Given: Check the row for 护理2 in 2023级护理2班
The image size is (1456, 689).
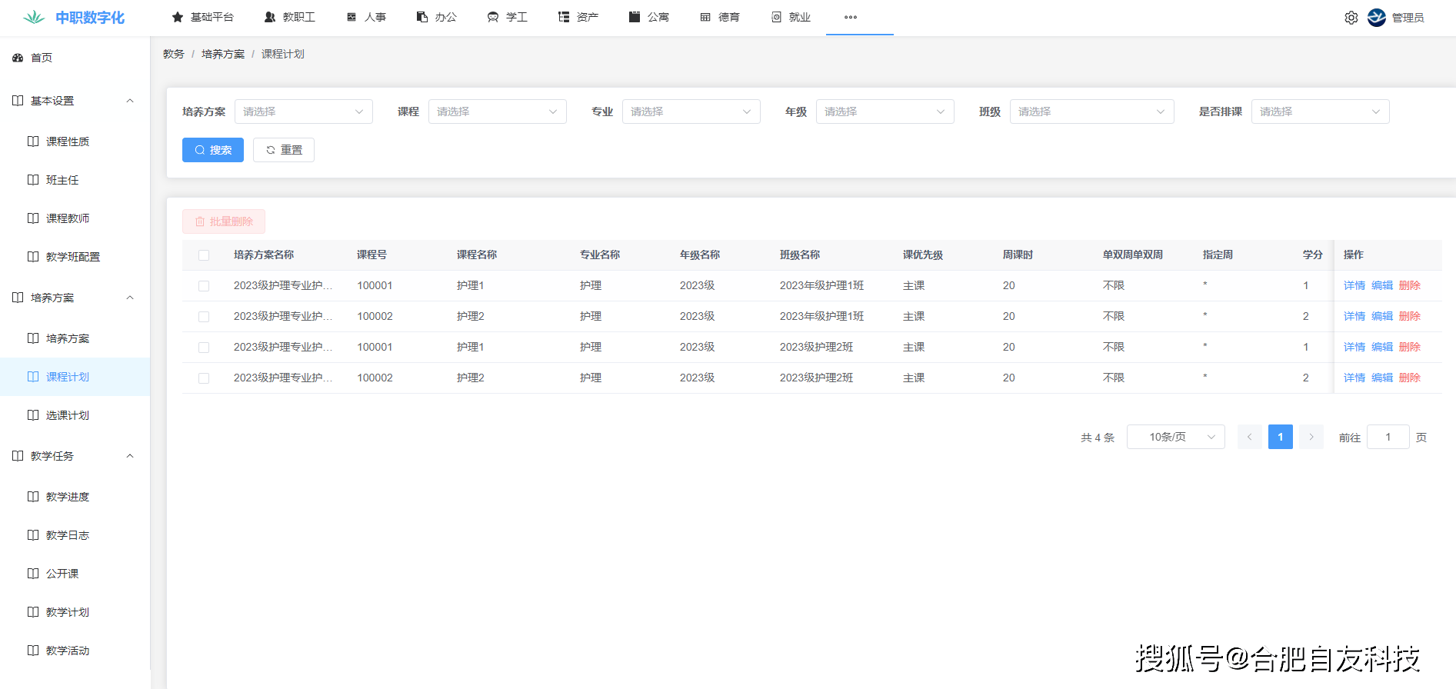Looking at the screenshot, I should (204, 378).
